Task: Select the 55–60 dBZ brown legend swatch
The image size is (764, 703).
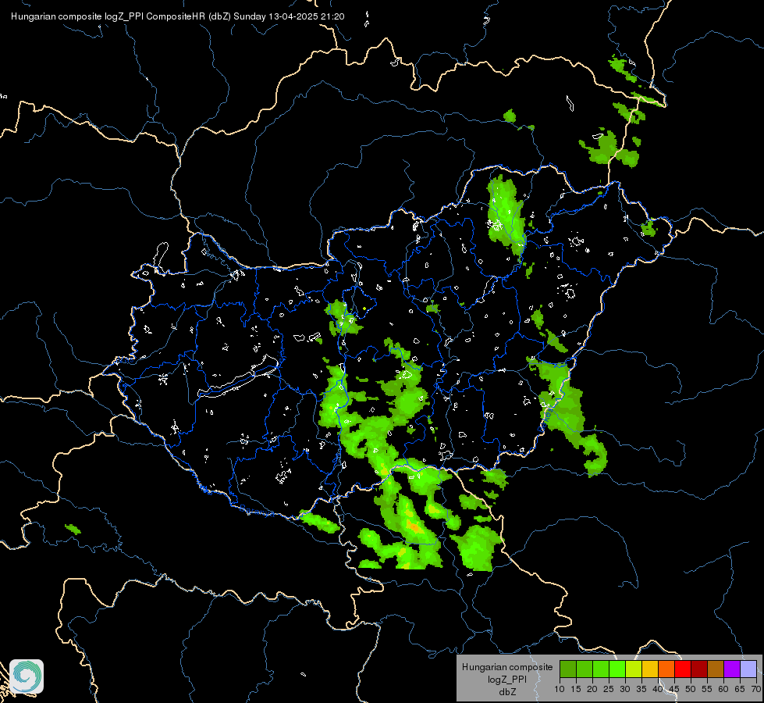Action: (x=716, y=669)
